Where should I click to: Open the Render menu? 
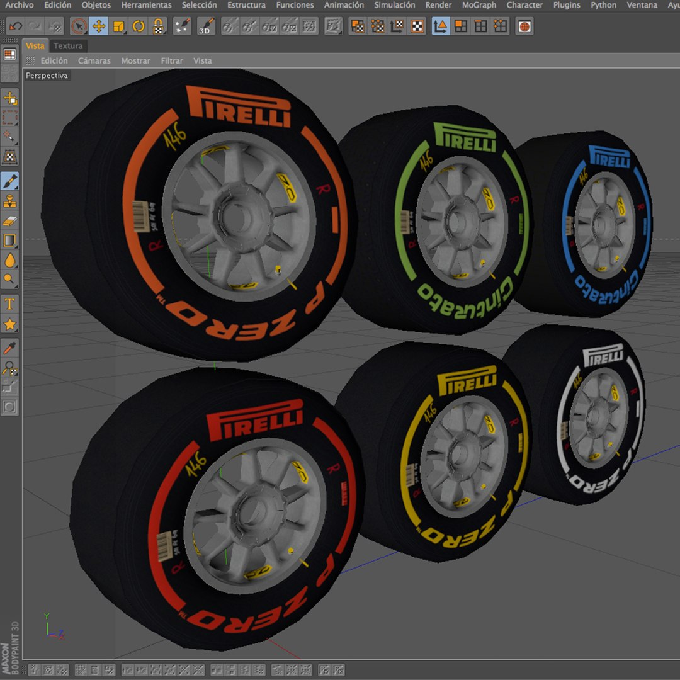pyautogui.click(x=438, y=5)
